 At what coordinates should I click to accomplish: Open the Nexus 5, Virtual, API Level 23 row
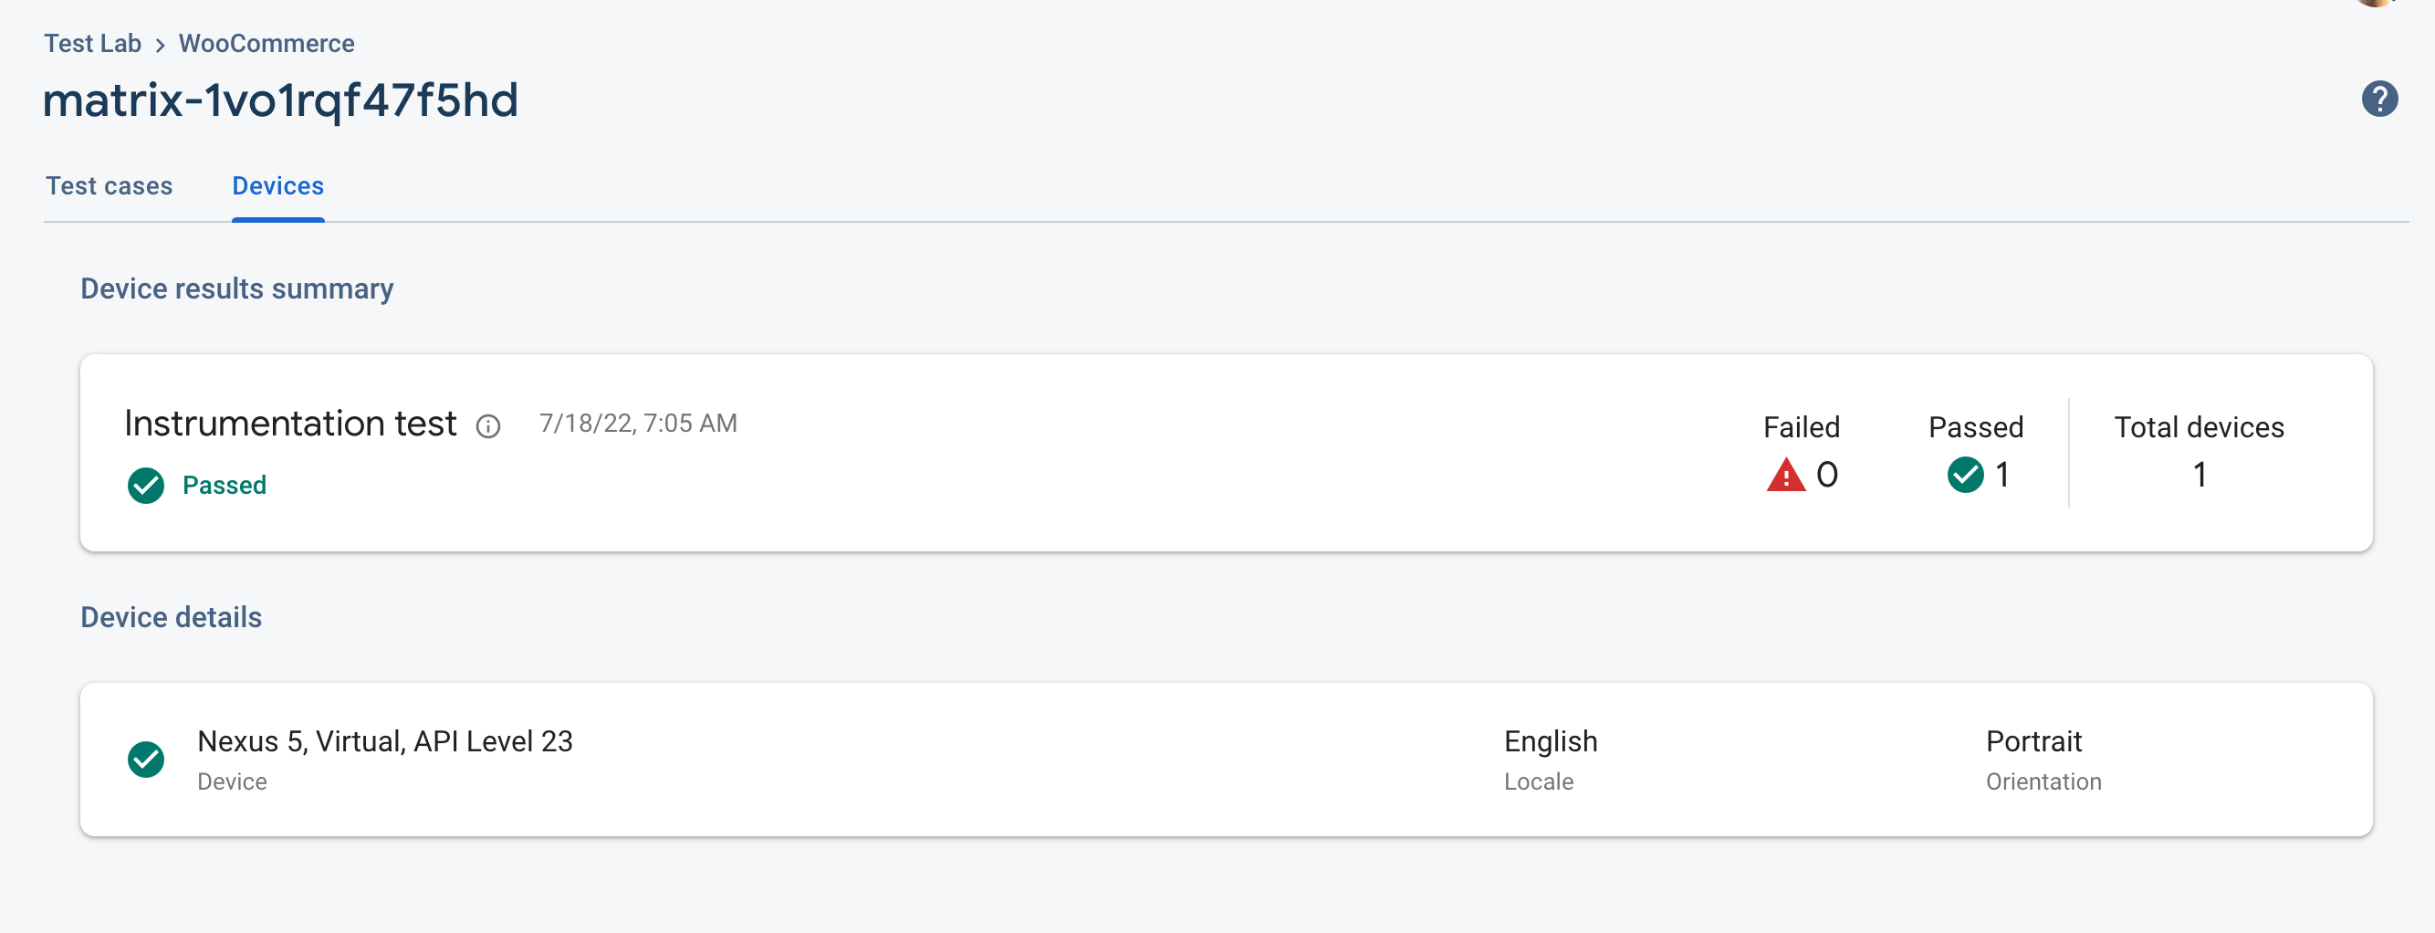pyautogui.click(x=385, y=742)
